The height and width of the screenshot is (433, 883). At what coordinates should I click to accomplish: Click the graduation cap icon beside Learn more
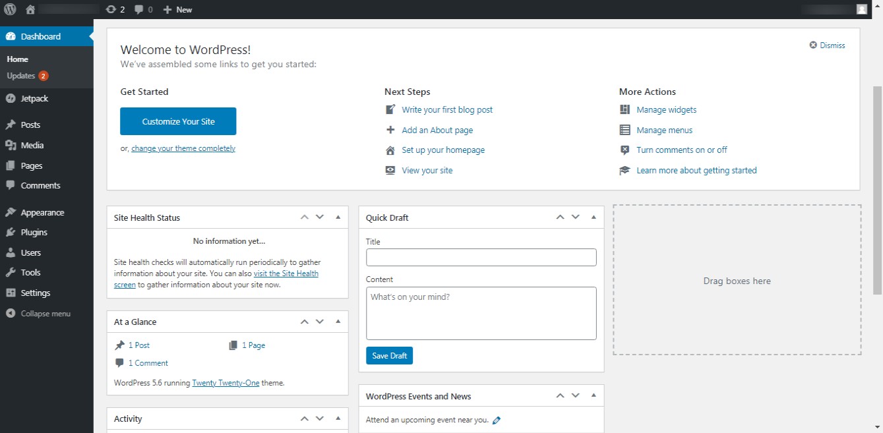pyautogui.click(x=624, y=170)
